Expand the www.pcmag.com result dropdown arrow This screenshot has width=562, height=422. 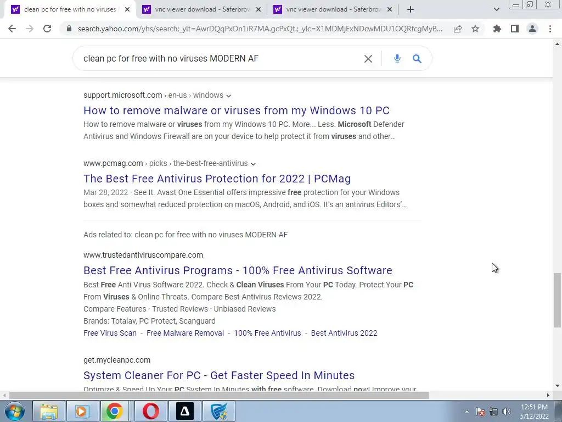[x=254, y=164]
